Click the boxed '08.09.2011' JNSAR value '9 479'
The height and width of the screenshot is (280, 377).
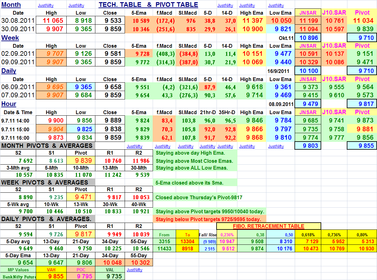click(308, 104)
